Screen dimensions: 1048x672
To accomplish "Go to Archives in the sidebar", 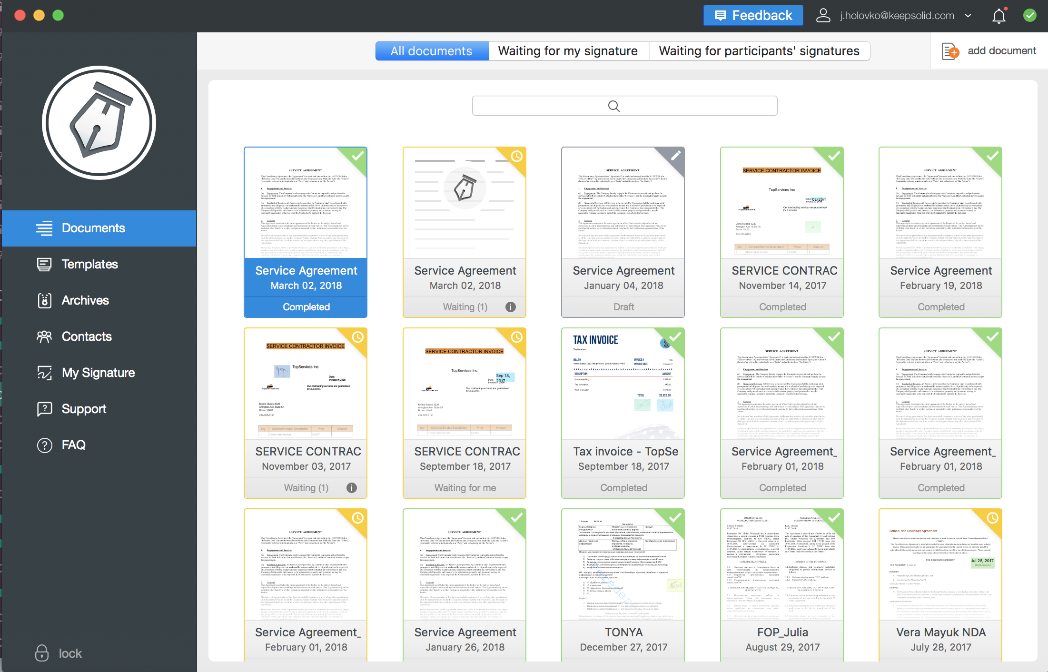I will 85,300.
